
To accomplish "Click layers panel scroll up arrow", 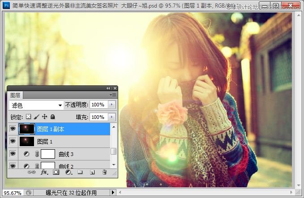I will click(114, 127).
